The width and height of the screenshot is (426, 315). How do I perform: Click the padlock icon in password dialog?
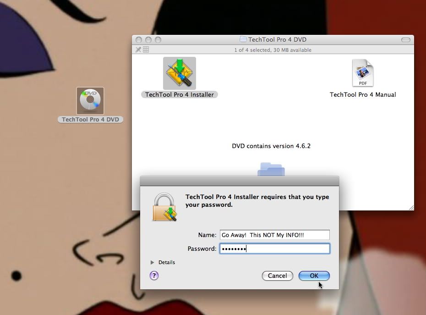tap(164, 207)
